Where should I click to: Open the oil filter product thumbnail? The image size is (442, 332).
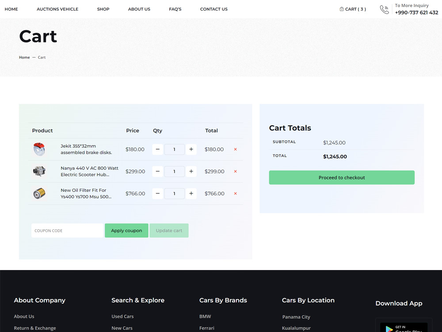39,193
